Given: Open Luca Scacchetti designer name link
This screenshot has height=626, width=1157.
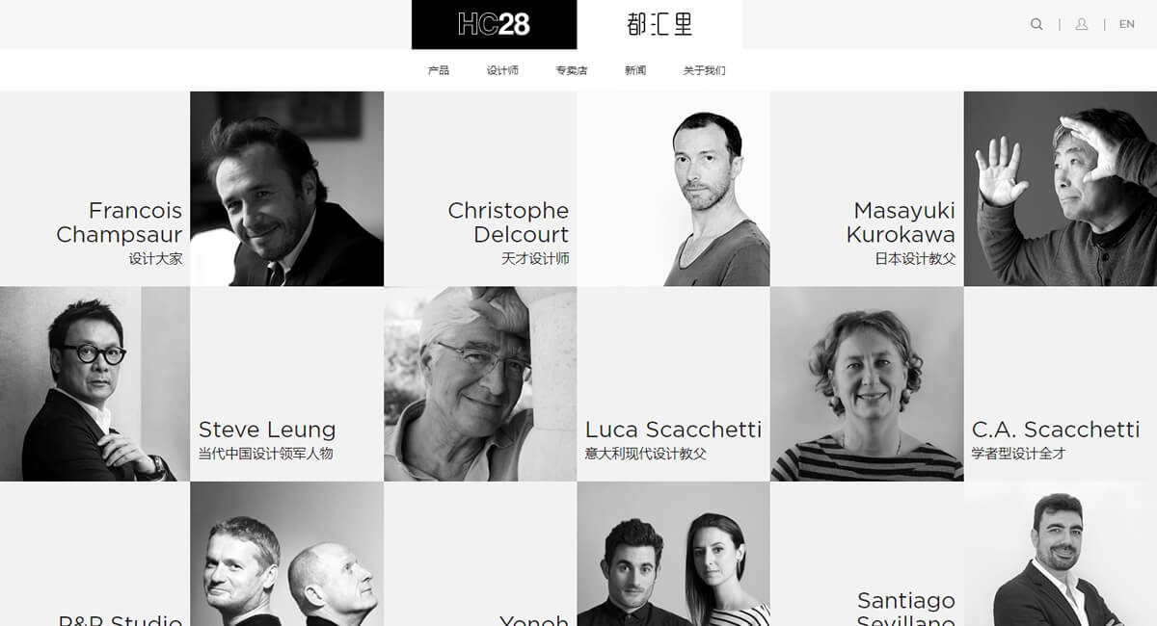Looking at the screenshot, I should point(673,430).
